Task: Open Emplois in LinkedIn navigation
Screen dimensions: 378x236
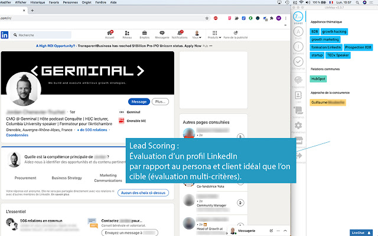Action: [x=144, y=34]
